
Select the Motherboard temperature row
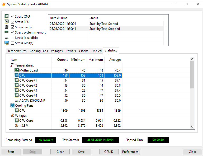66,70
